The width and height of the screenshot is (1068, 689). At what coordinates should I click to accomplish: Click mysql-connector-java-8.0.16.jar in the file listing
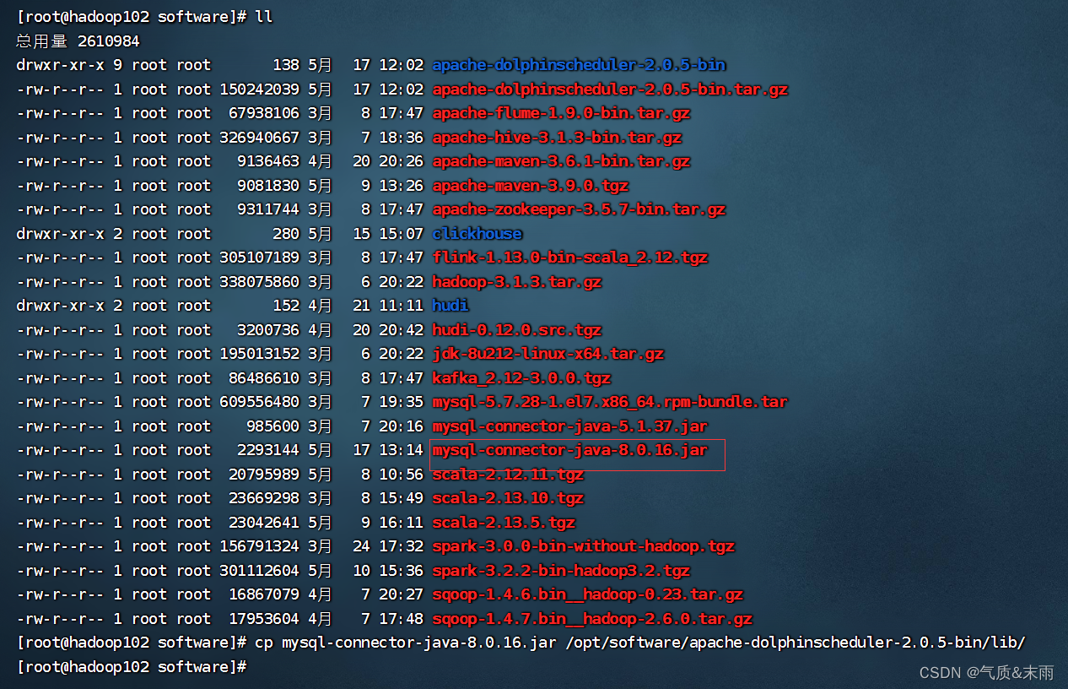click(570, 450)
